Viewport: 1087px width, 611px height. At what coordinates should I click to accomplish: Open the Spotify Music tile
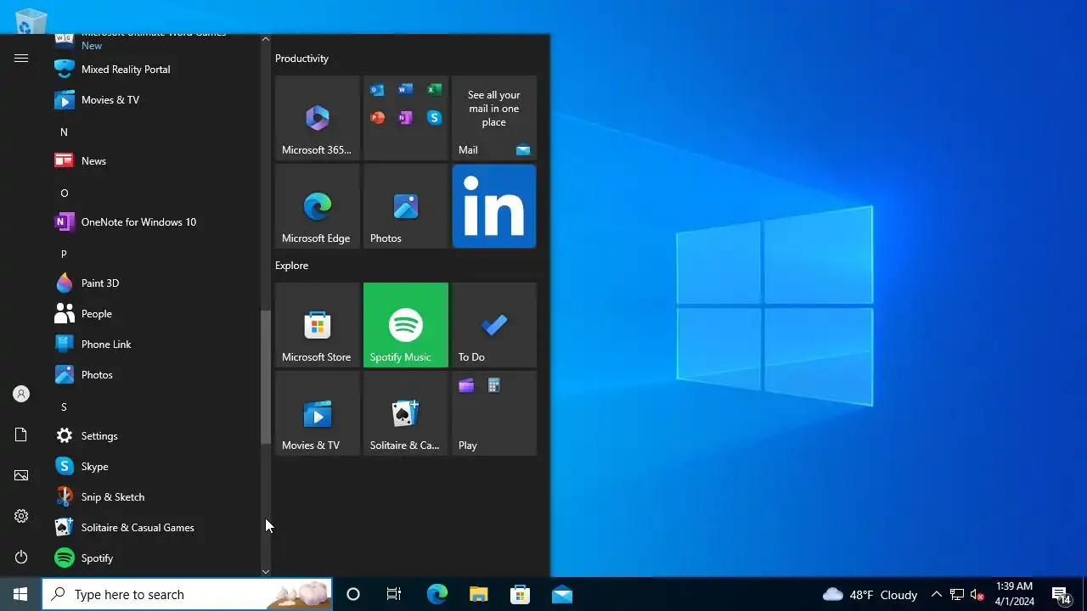(406, 325)
